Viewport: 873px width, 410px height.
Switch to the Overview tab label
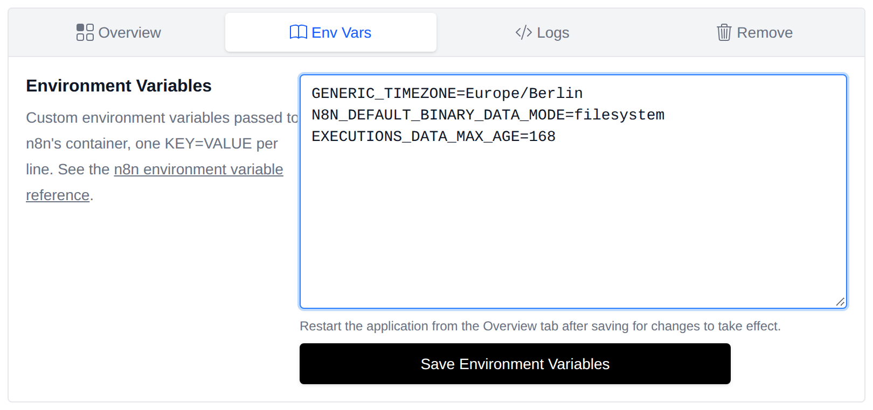pos(129,33)
